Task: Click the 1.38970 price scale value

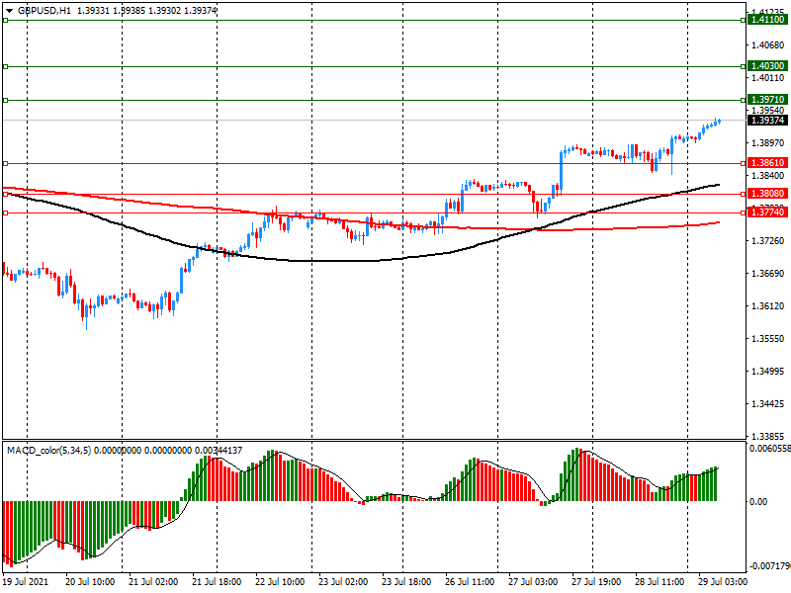Action: tap(768, 143)
